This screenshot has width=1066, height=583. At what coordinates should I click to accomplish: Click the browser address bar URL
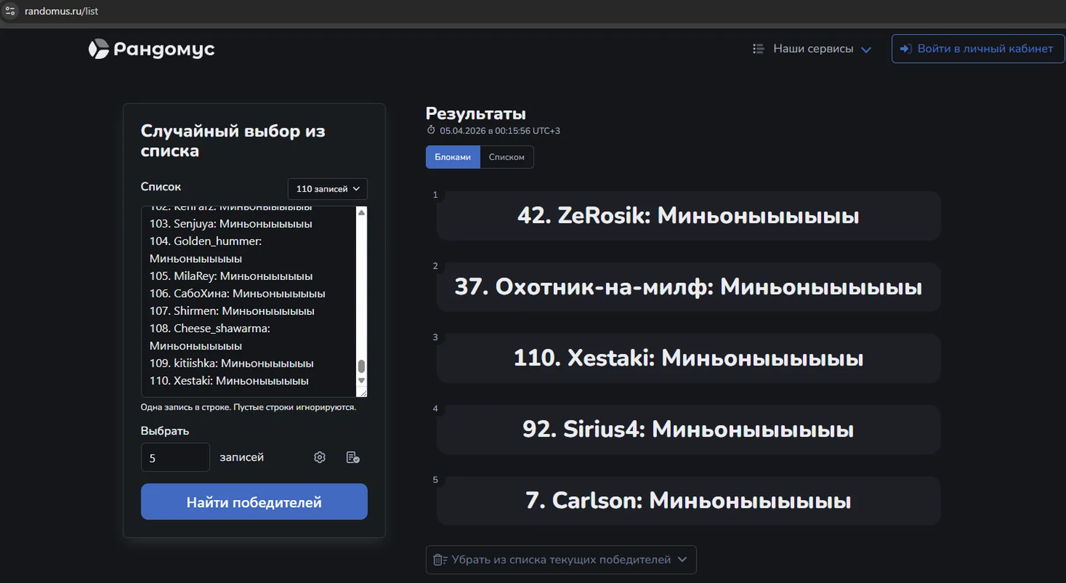coord(61,11)
